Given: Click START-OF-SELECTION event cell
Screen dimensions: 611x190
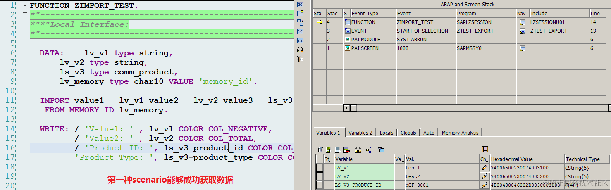Looking at the screenshot, I should (x=425, y=31).
